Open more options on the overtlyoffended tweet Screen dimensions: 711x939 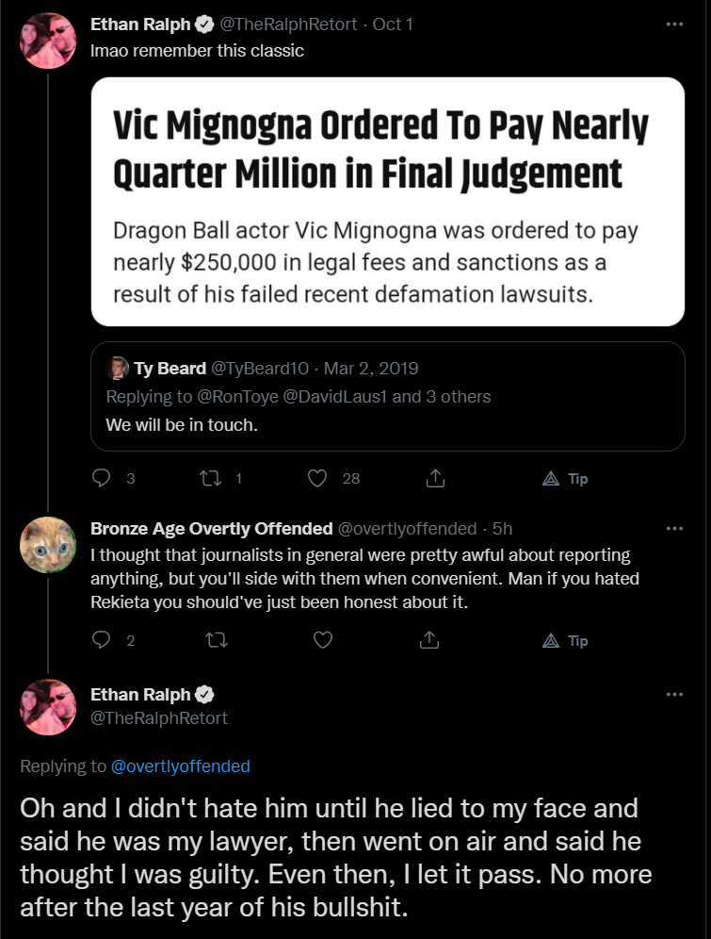coord(674,528)
